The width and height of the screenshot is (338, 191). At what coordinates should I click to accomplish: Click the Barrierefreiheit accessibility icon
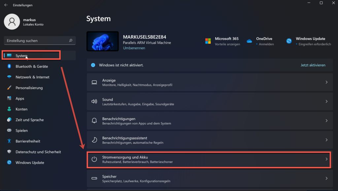(9, 141)
